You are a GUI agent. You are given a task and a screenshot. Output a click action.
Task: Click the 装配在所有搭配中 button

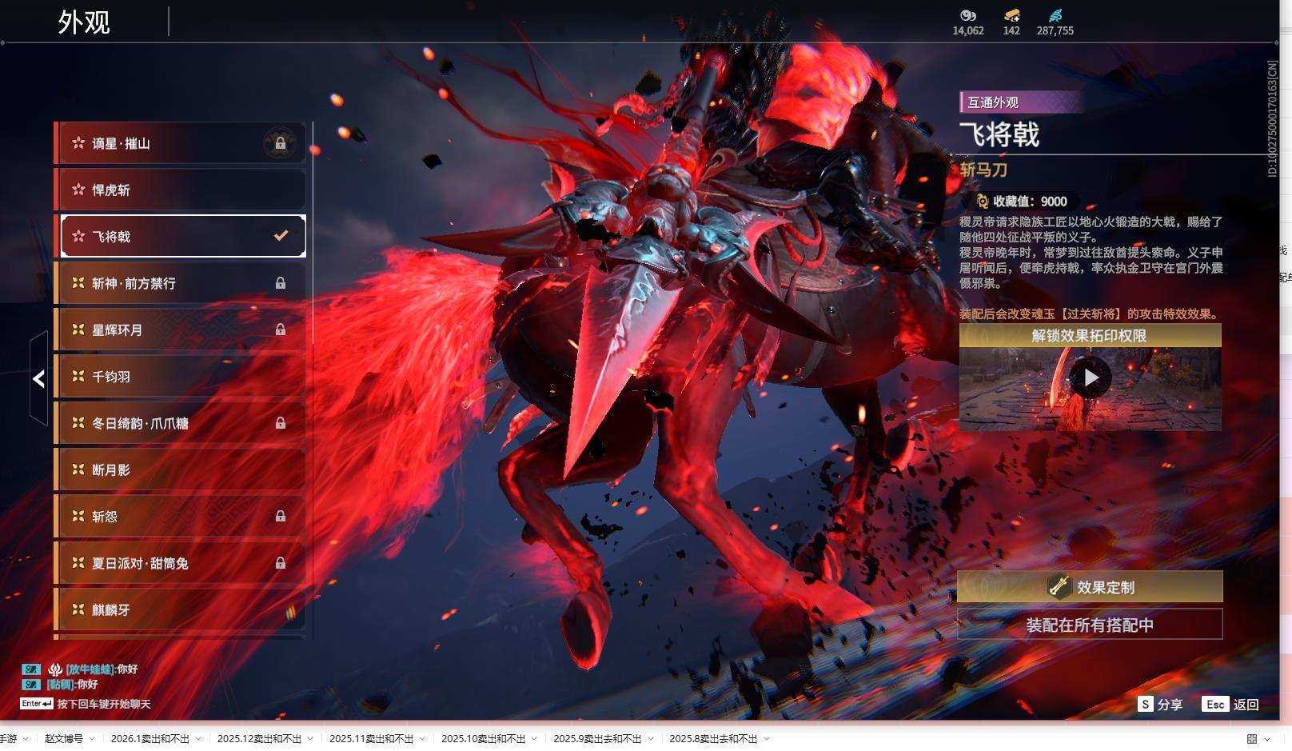[x=1091, y=626]
